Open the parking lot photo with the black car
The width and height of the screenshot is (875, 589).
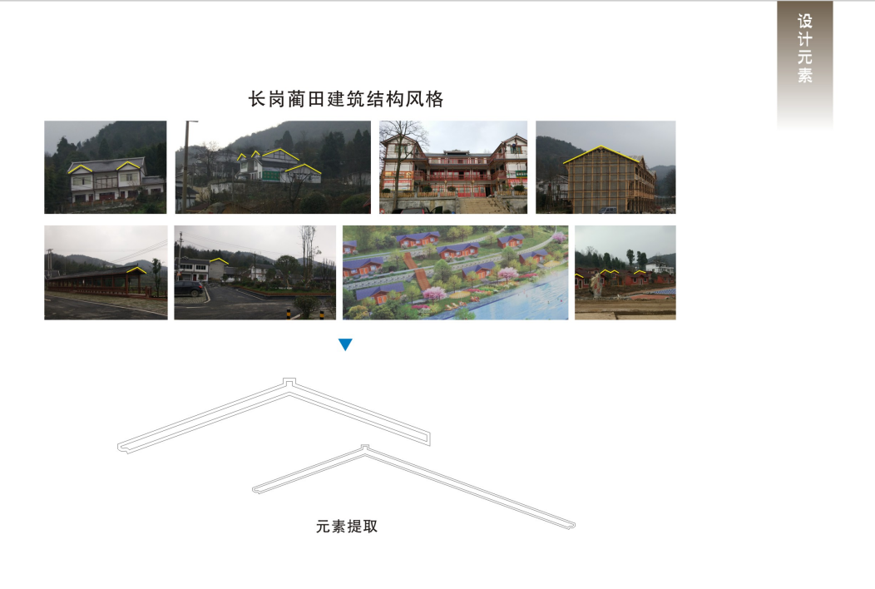coord(255,273)
